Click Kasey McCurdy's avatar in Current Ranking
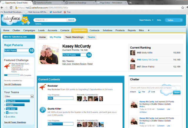 click(x=133, y=60)
